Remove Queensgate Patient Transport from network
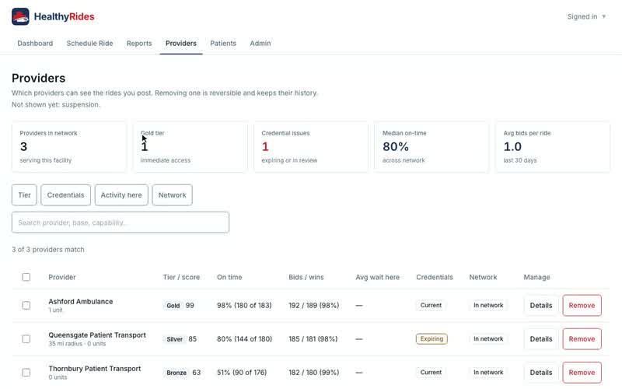This screenshot has height=389, width=622. pos(582,339)
